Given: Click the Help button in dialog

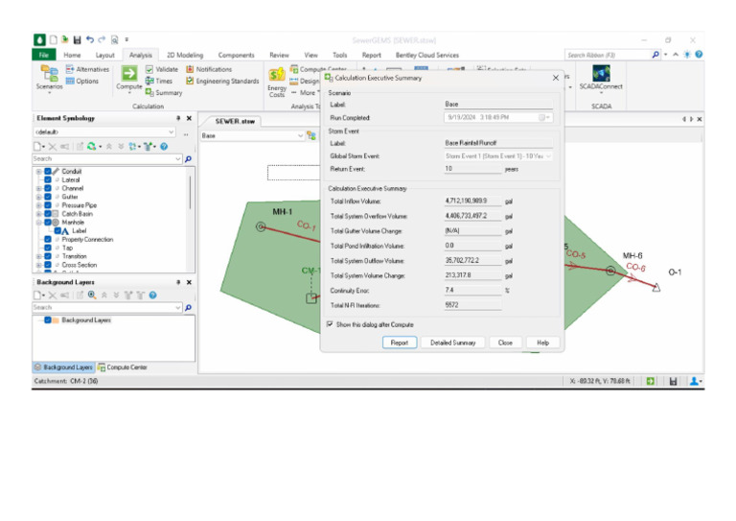Looking at the screenshot, I should (542, 343).
